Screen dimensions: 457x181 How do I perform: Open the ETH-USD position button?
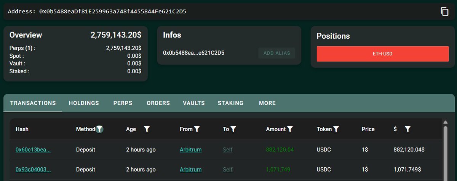coord(382,54)
